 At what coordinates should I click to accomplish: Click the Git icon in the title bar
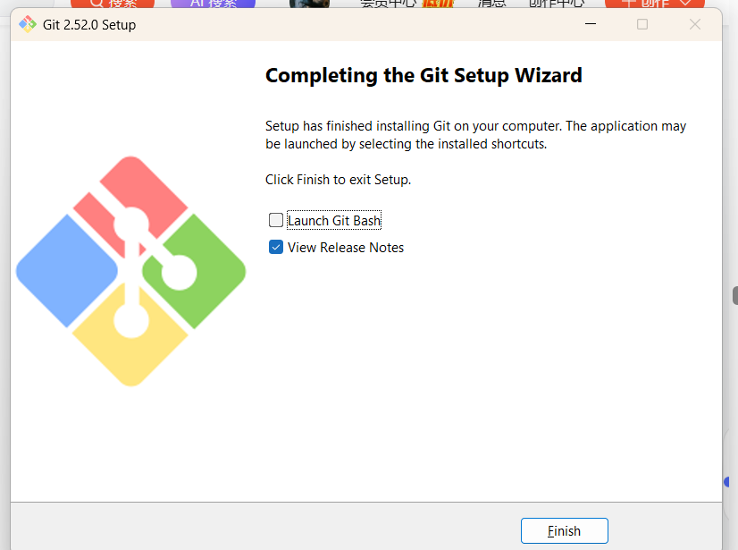coord(28,24)
